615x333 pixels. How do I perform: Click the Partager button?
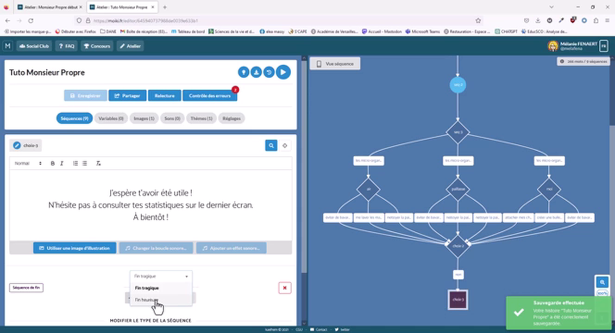click(x=127, y=96)
